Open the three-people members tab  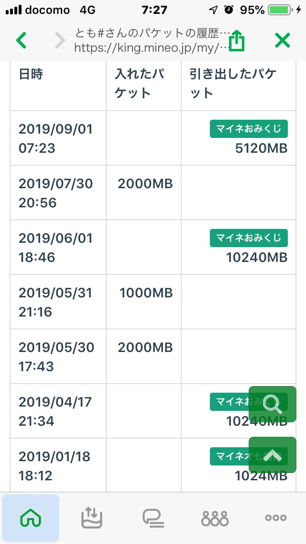point(215,518)
